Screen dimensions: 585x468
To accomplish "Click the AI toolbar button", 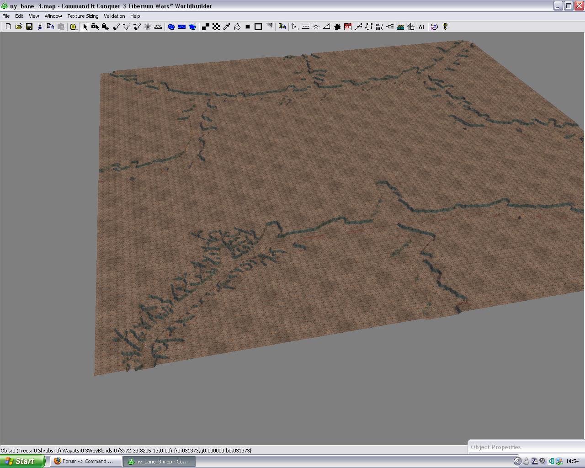I will (421, 27).
